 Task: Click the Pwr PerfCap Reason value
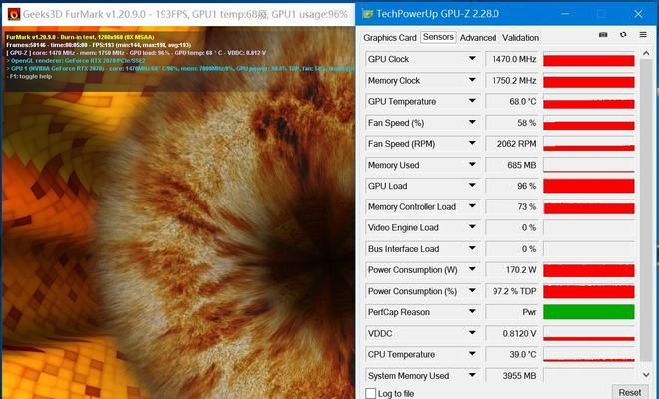(511, 312)
